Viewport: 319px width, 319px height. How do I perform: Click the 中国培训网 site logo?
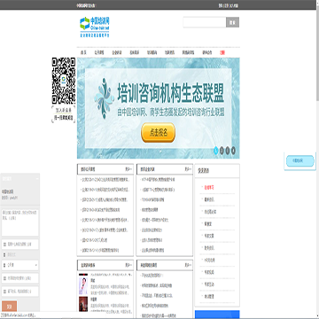click(95, 27)
